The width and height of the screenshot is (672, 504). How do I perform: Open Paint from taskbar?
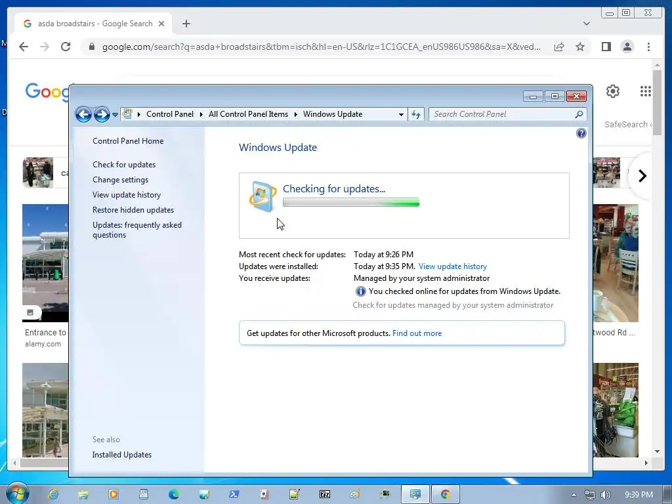coord(355,494)
